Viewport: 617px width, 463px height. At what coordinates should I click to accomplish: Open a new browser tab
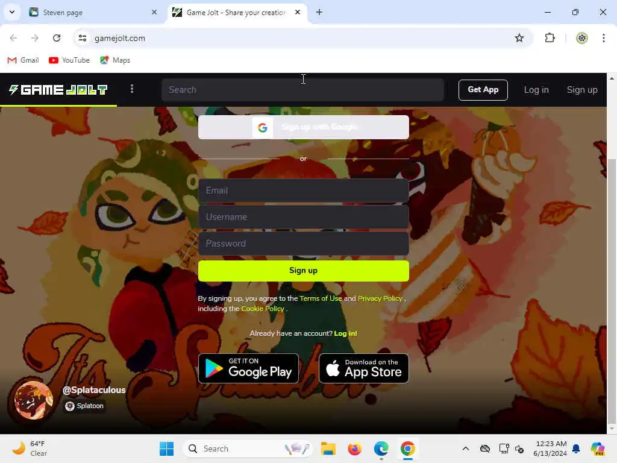coord(319,12)
